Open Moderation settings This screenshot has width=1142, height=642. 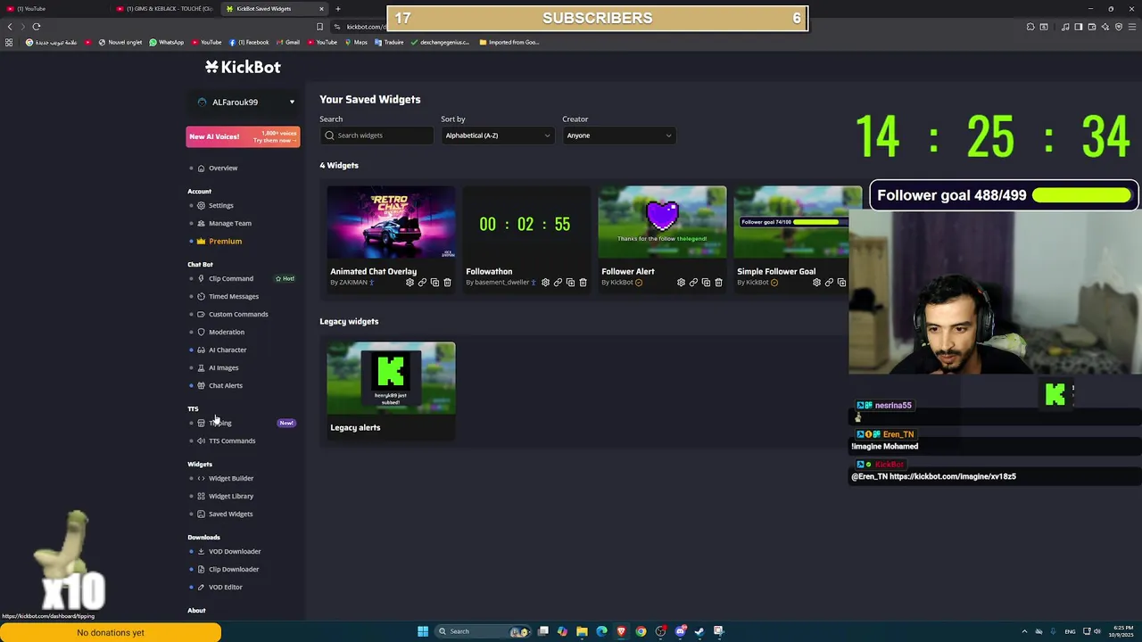pos(226,332)
